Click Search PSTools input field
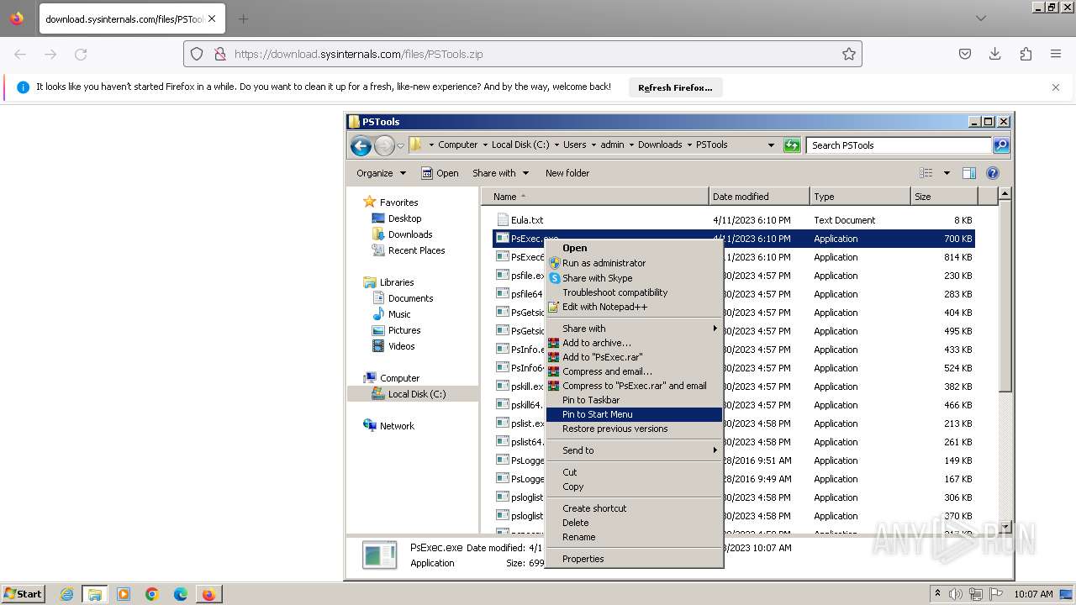Viewport: 1076px width, 605px height. (x=899, y=145)
